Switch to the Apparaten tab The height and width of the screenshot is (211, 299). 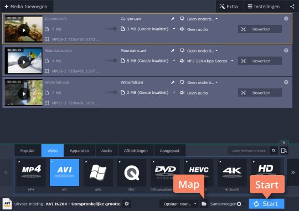(79, 151)
